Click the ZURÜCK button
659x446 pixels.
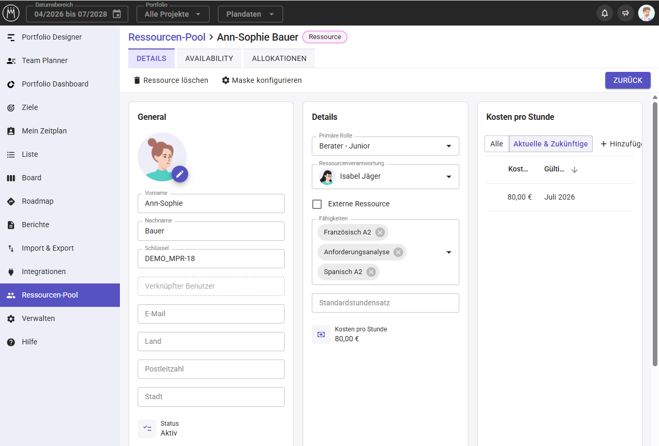tap(628, 80)
